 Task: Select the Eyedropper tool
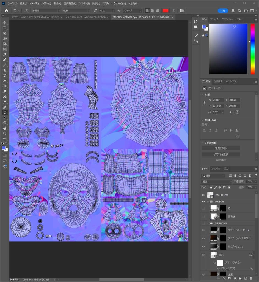click(x=5, y=54)
